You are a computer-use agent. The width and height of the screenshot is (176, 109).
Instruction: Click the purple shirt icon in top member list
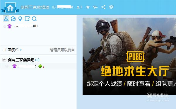pyautogui.click(x=10, y=26)
